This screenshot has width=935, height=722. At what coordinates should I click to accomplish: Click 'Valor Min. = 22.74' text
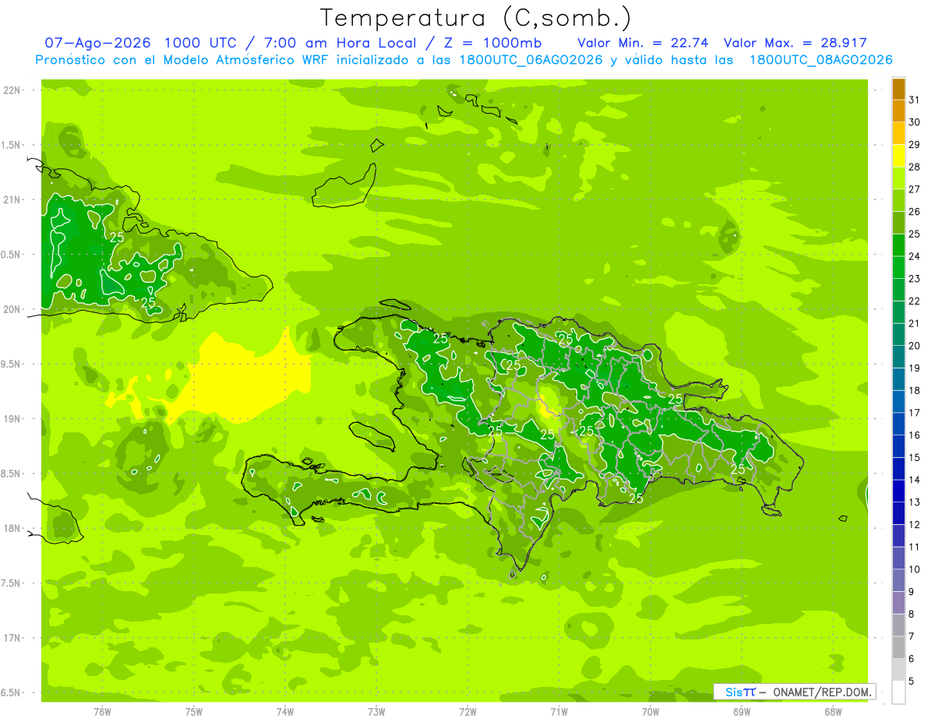pyautogui.click(x=644, y=43)
